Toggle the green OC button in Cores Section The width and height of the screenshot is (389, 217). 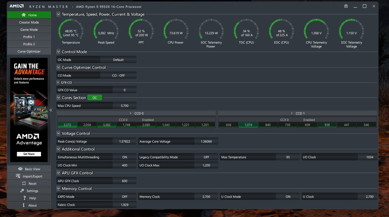click(x=95, y=98)
